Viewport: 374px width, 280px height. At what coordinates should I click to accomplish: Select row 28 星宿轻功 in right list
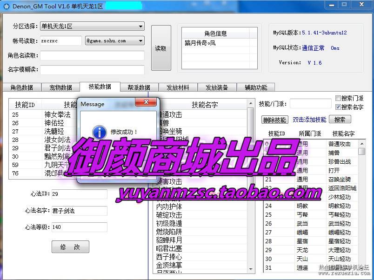pos(311,241)
